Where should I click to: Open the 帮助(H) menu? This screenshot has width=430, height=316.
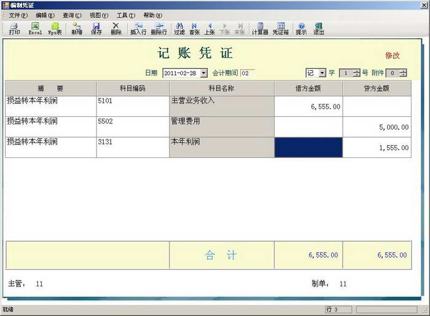pos(152,15)
